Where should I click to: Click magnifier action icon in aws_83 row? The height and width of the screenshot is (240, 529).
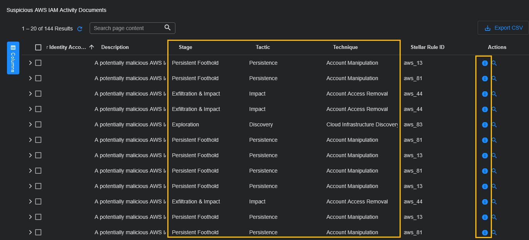[x=494, y=125]
